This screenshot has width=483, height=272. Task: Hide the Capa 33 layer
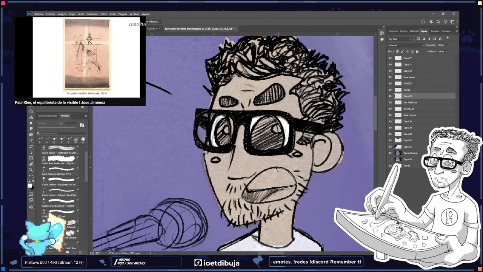pos(390,96)
